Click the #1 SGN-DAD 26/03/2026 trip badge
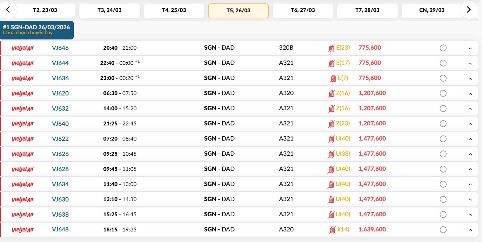The image size is (482, 242). [37, 30]
